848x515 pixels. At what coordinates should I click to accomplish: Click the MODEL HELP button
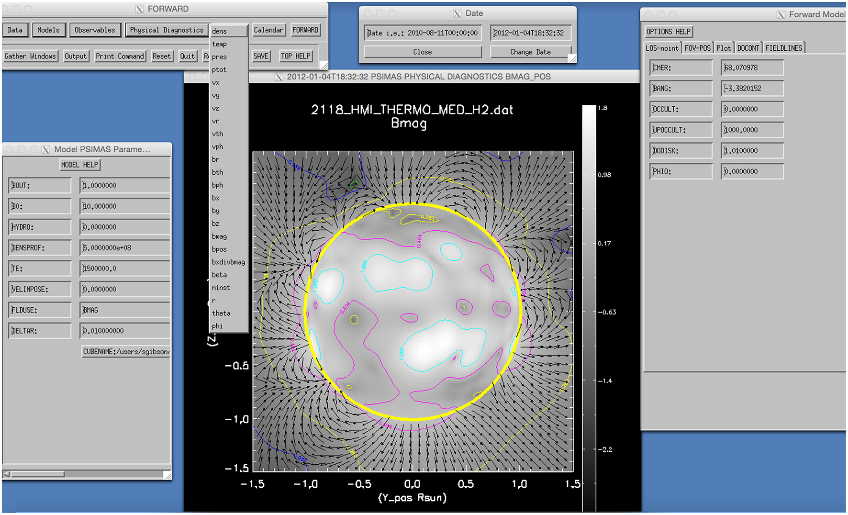click(79, 165)
